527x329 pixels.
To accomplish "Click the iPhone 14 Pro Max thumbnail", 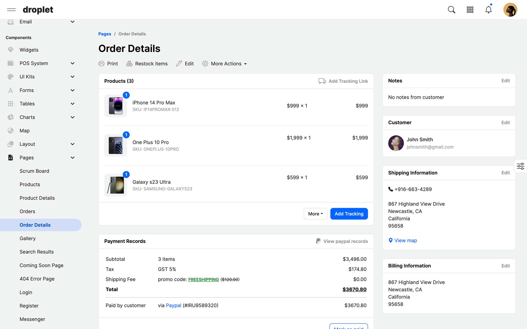I will pyautogui.click(x=116, y=106).
